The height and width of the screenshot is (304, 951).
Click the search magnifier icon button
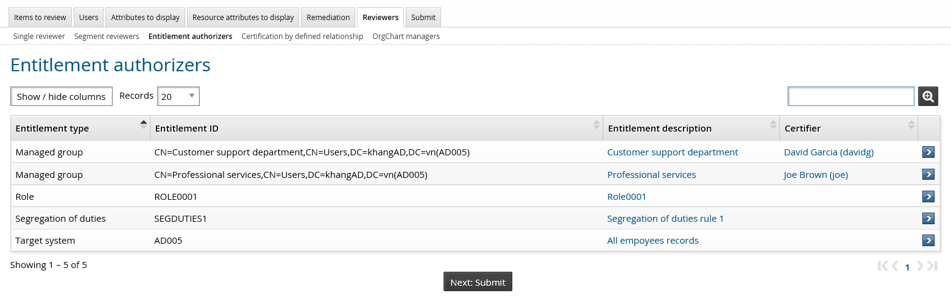pos(928,96)
